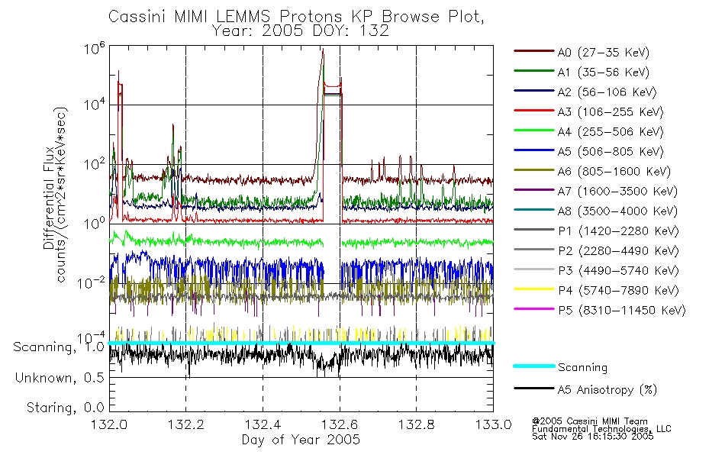The width and height of the screenshot is (725, 458).
Task: Click the dark green A1 legend line
Action: 534,71
